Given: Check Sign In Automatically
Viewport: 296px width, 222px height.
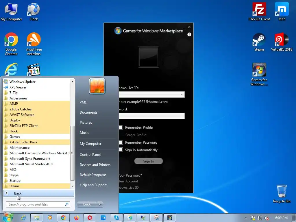Looking at the screenshot, I should [x=121, y=150].
